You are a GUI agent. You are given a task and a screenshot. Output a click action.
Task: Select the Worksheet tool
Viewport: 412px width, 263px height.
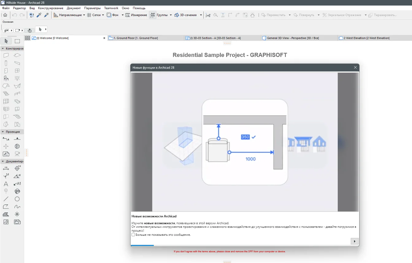click(x=6, y=154)
